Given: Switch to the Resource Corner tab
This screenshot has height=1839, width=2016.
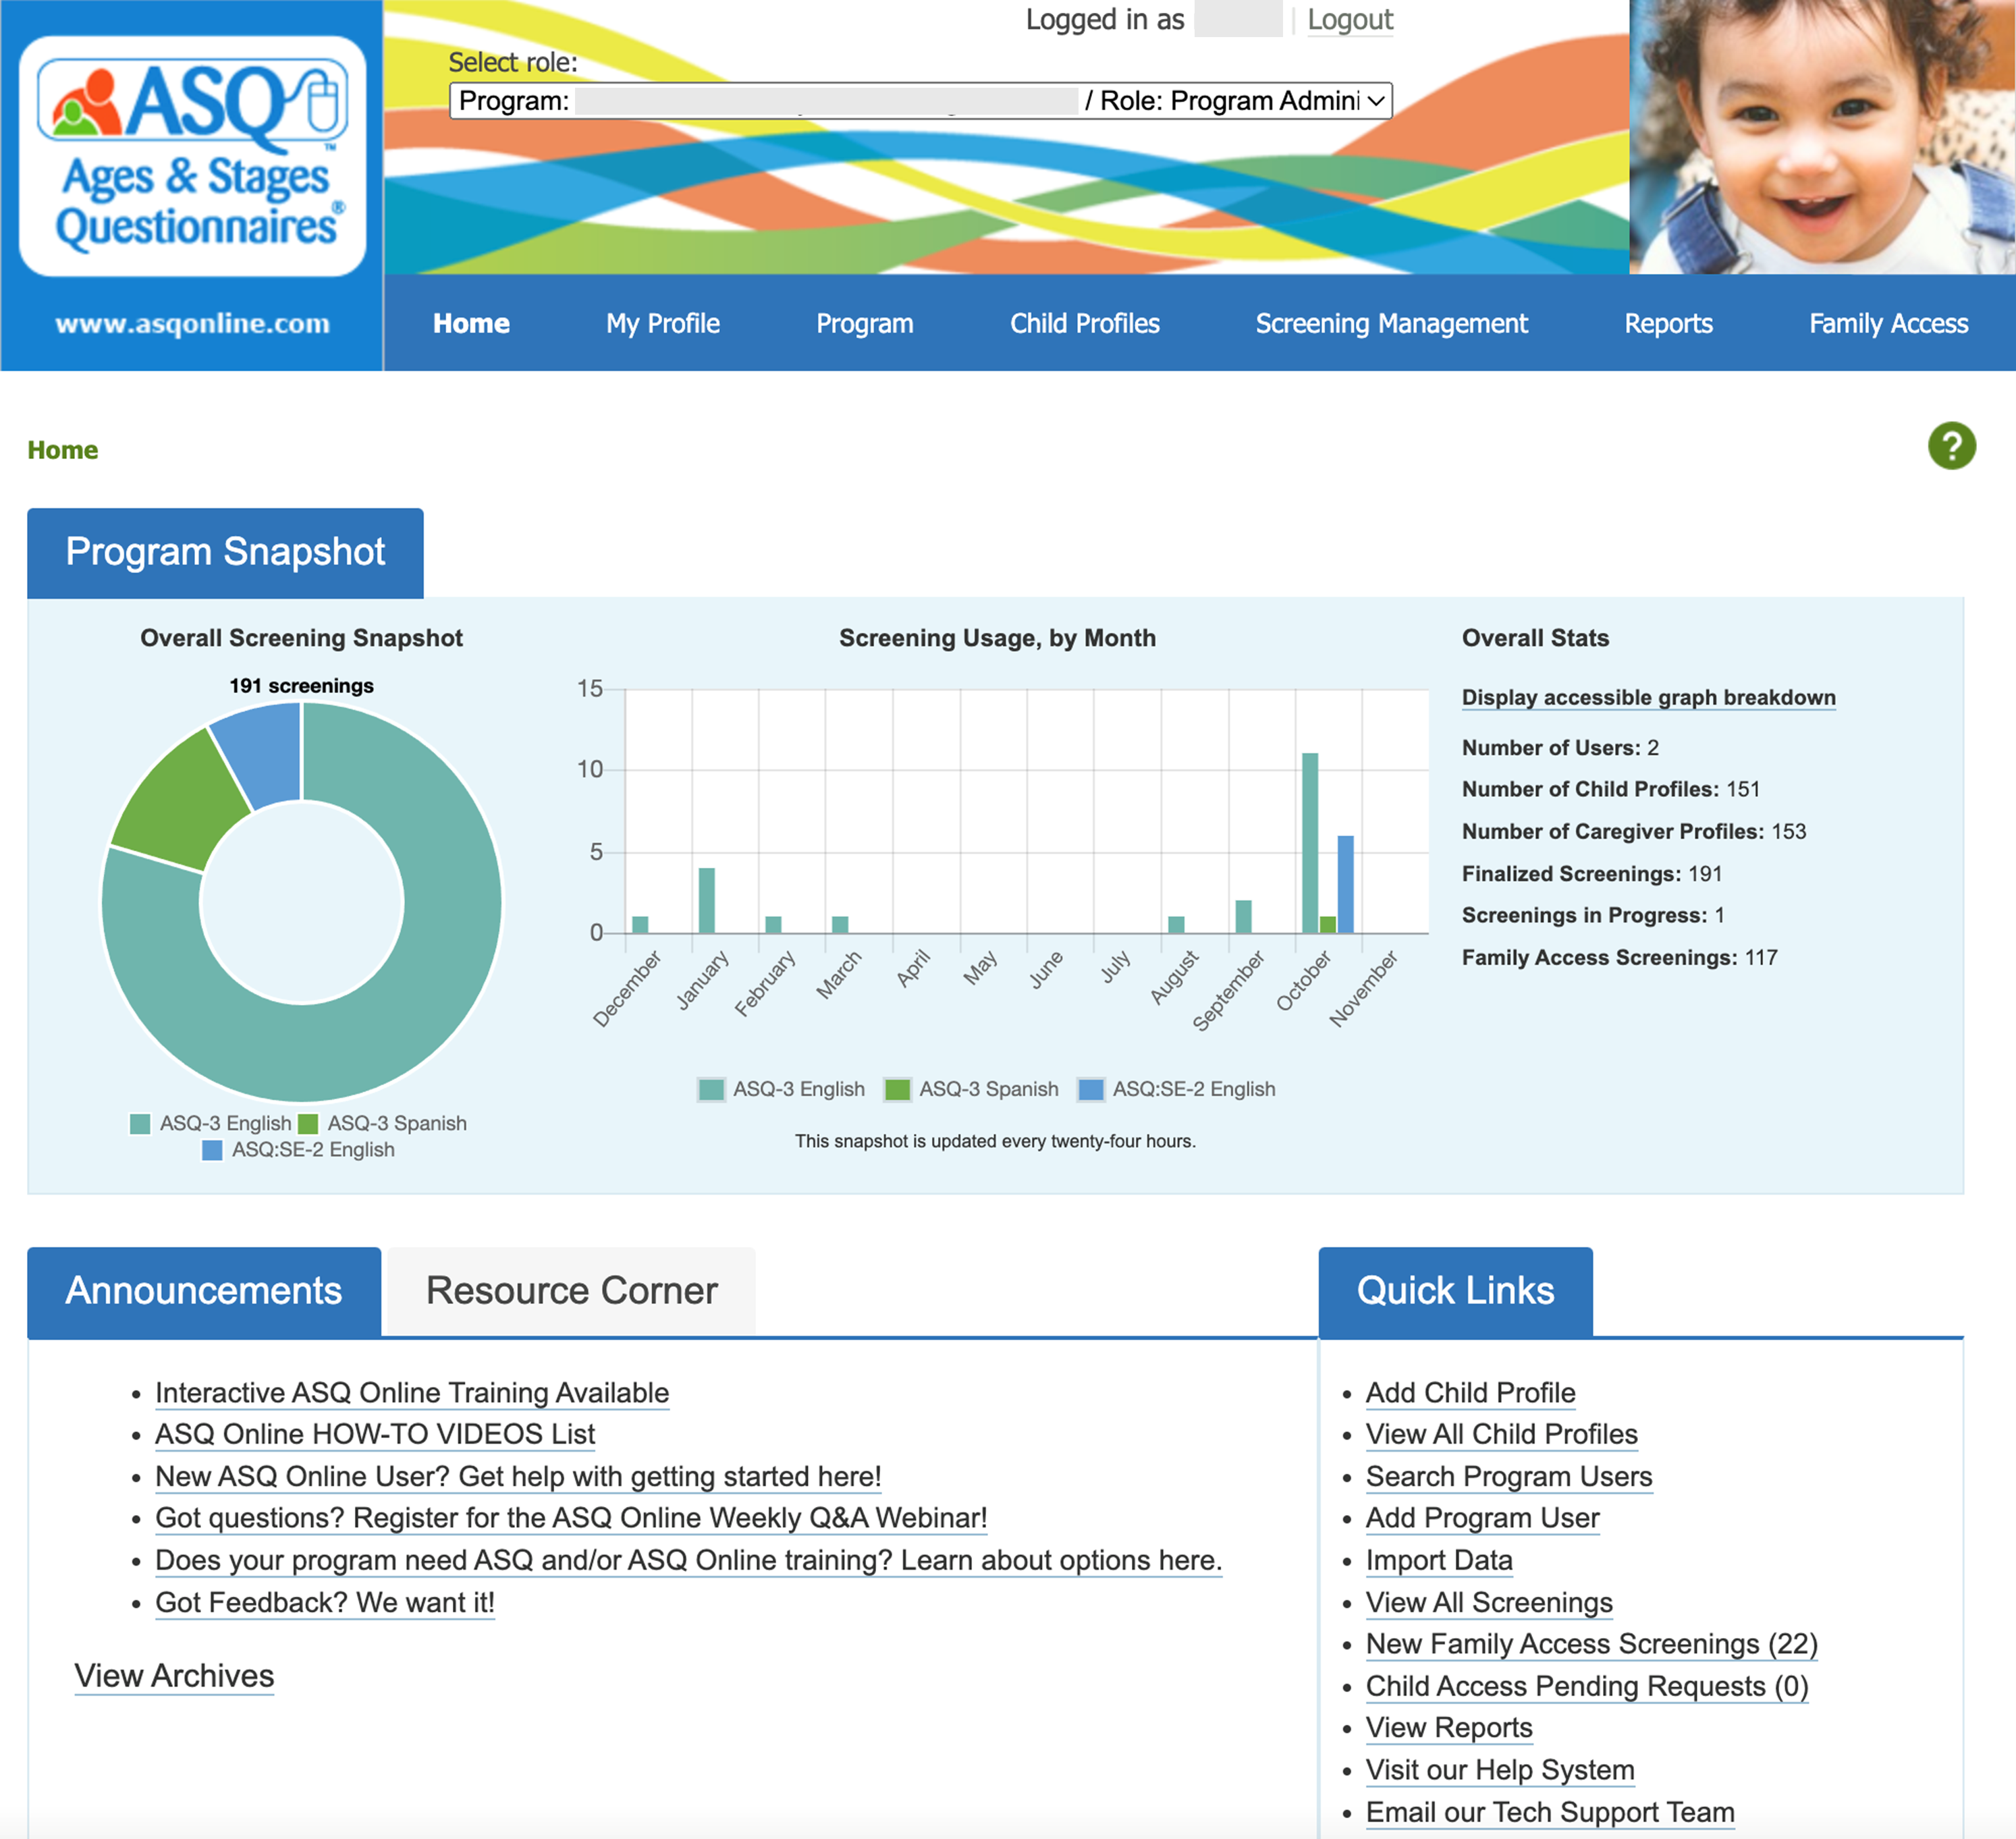Looking at the screenshot, I should pyautogui.click(x=572, y=1291).
